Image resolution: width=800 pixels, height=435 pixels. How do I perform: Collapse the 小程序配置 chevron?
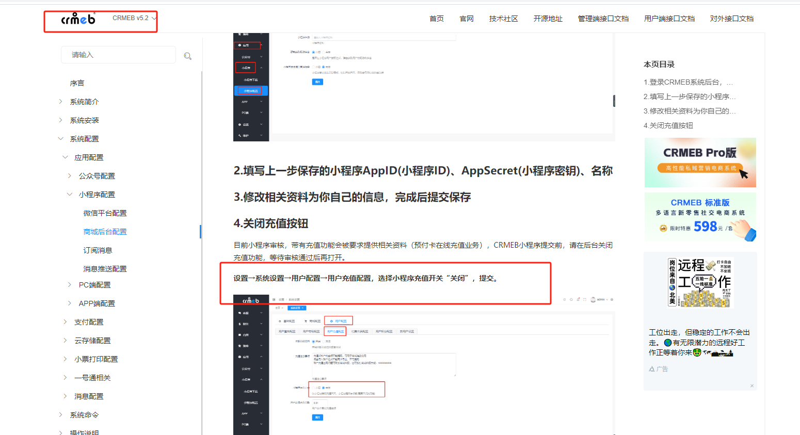[x=70, y=195]
